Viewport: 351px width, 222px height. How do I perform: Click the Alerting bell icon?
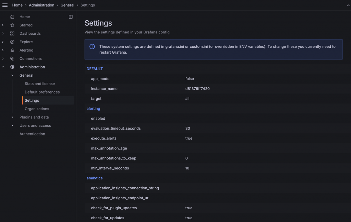12,50
